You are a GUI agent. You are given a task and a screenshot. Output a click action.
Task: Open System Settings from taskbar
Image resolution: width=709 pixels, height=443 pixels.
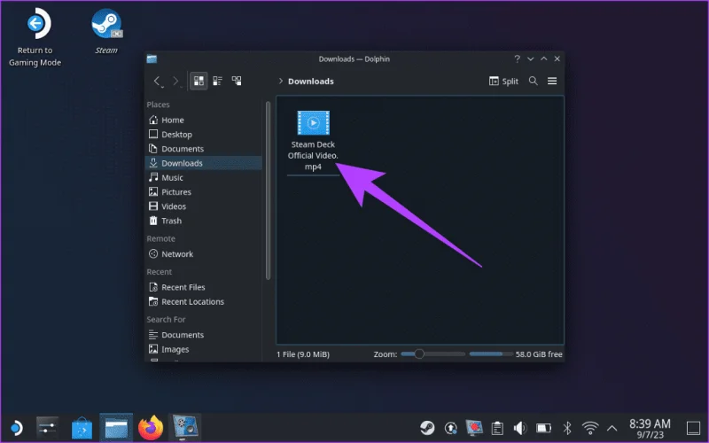(x=48, y=428)
